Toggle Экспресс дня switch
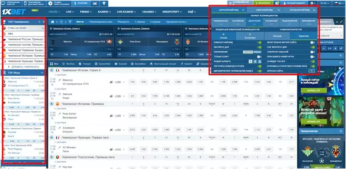346x169 pixels. click(259, 47)
